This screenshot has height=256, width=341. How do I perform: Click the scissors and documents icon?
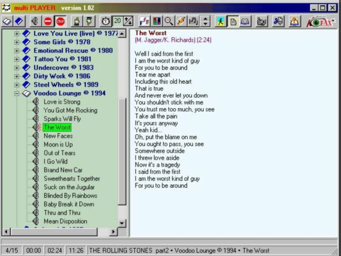[278, 21]
